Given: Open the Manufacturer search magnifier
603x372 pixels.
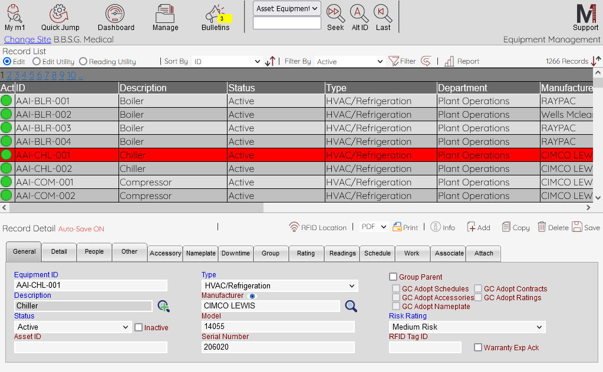Looking at the screenshot, I should coord(351,306).
